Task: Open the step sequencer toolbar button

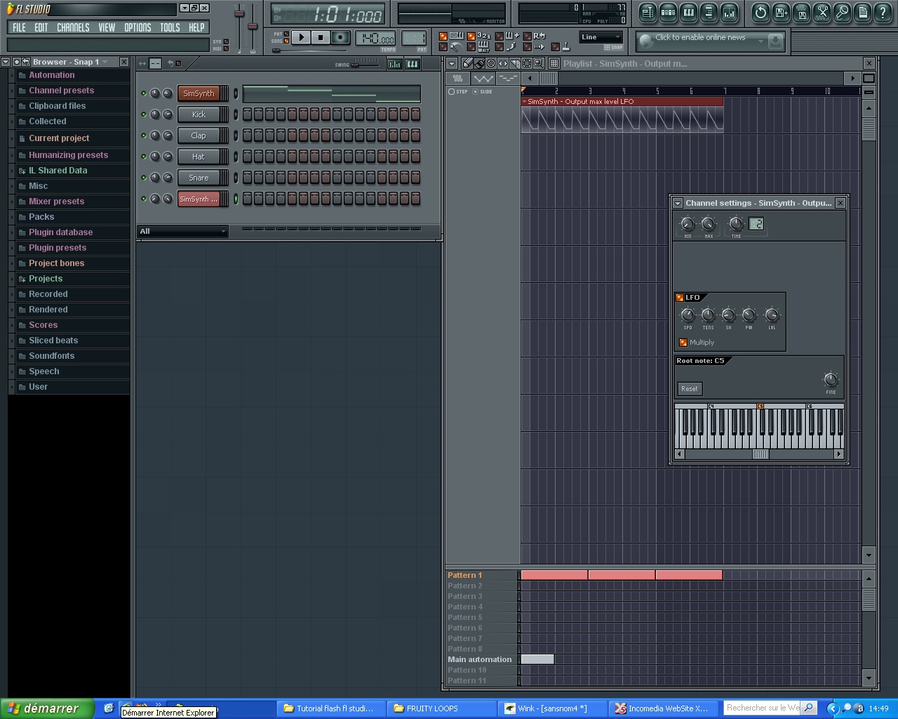Action: click(x=668, y=13)
